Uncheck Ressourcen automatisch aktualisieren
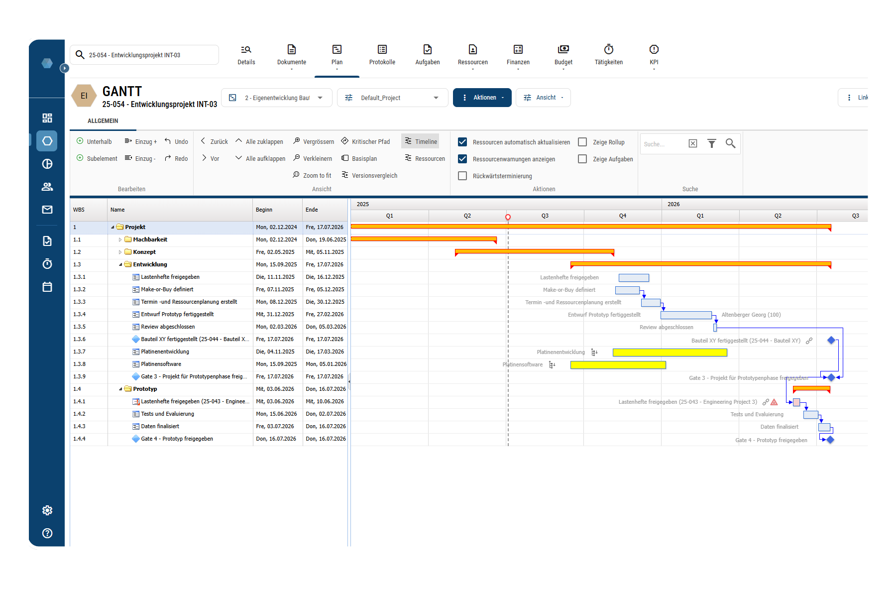This screenshot has width=896, height=589. [462, 142]
